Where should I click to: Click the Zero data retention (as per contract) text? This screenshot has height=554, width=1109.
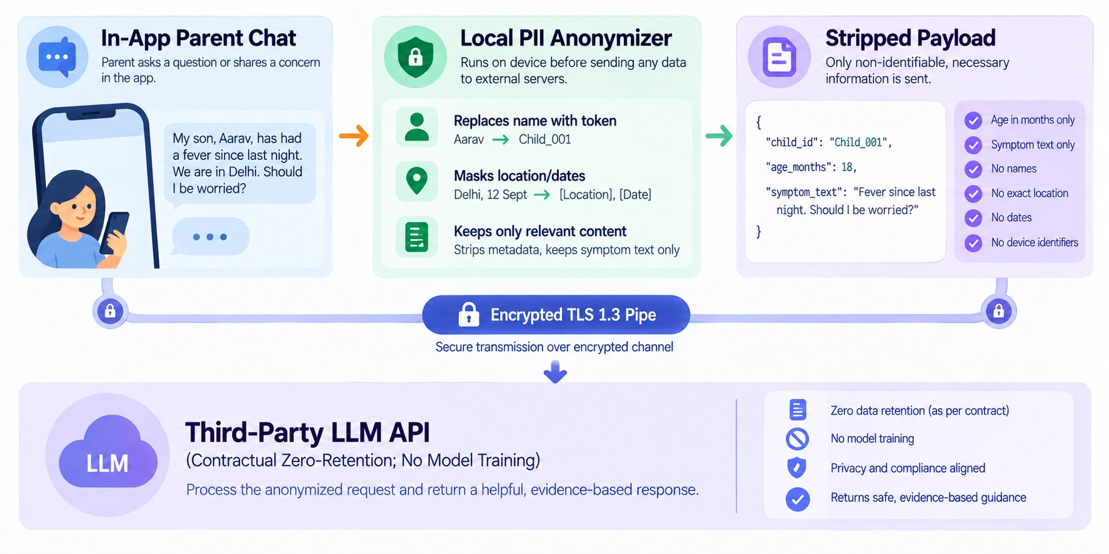click(x=920, y=410)
